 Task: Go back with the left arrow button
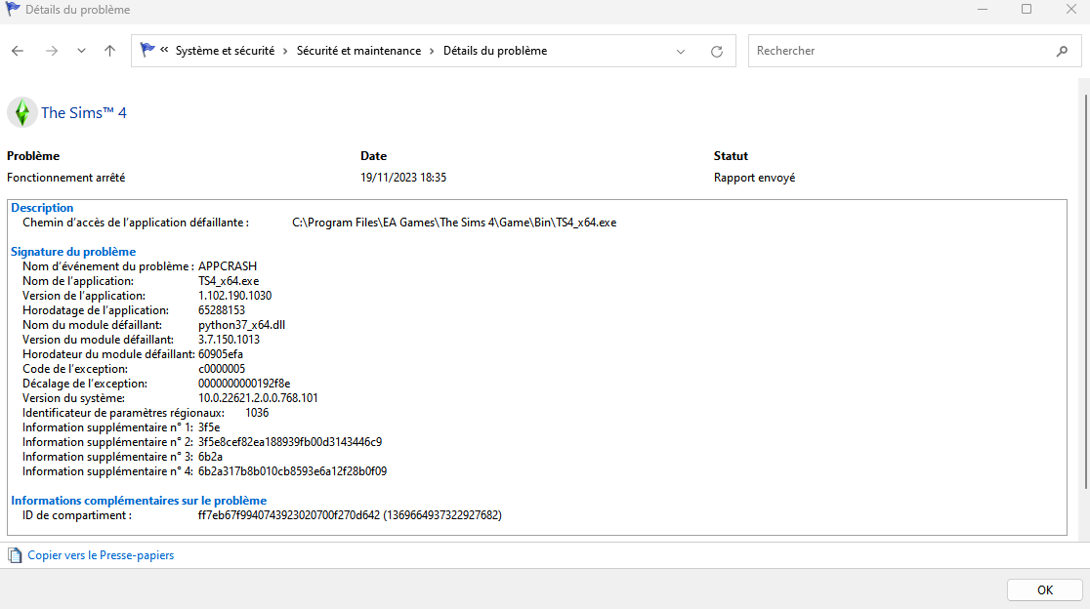18,51
